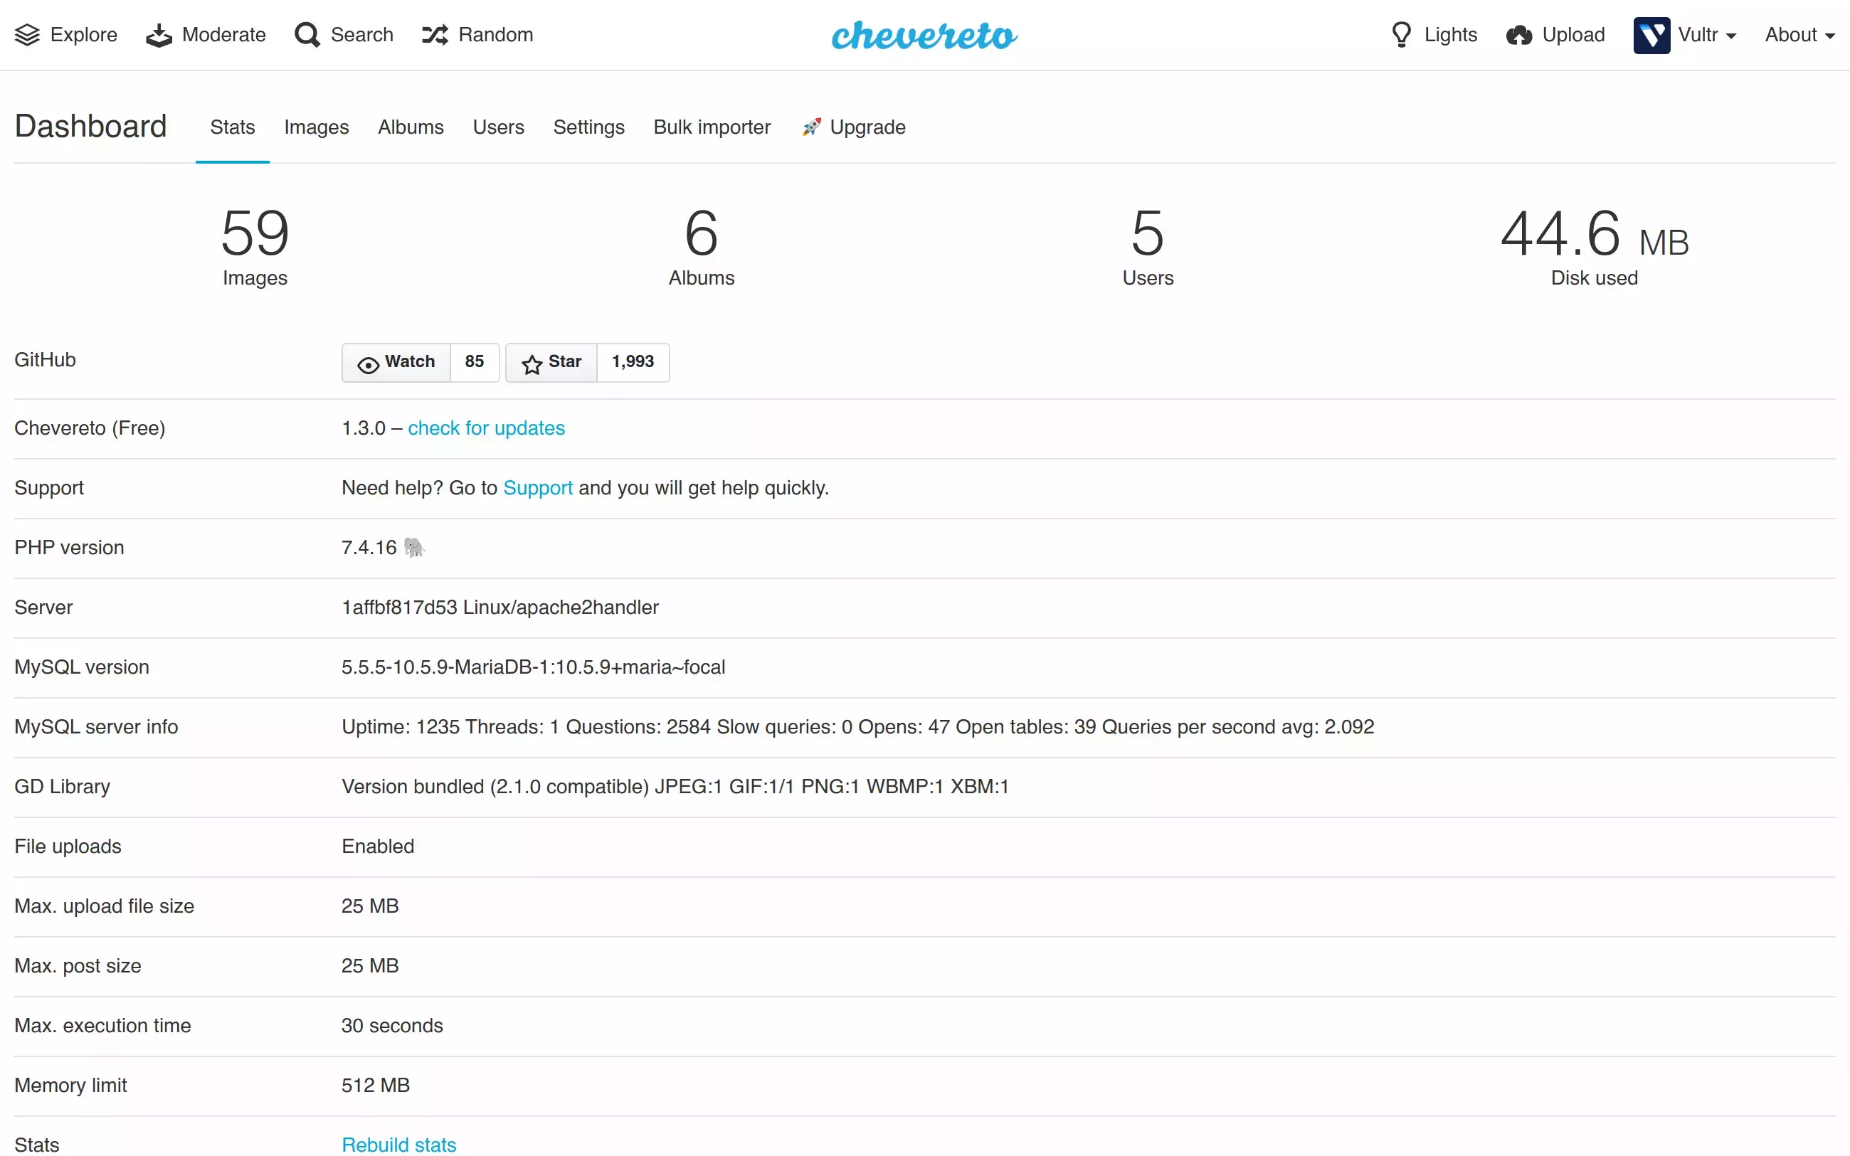
Task: Click the Explore layers icon
Action: pos(28,35)
